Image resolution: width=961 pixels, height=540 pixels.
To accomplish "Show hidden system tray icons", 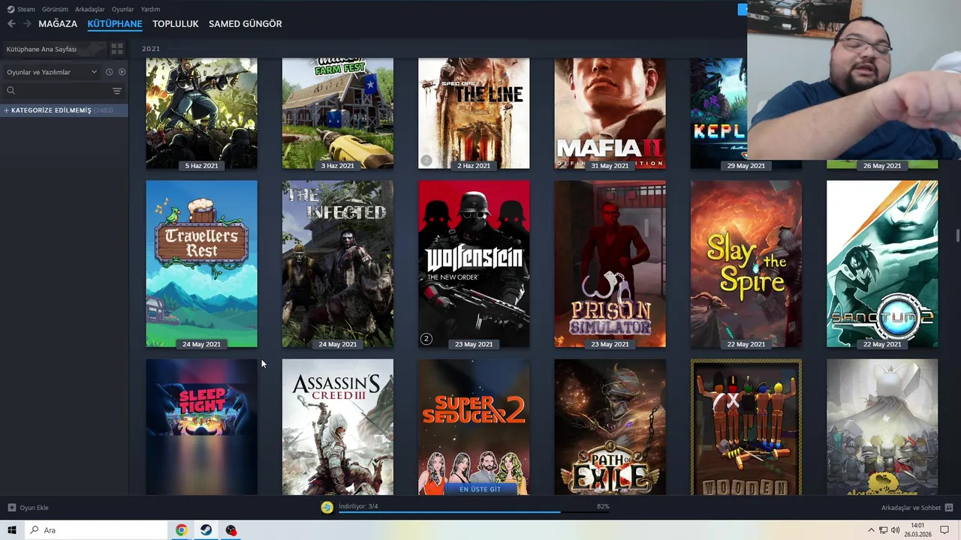I will click(871, 530).
